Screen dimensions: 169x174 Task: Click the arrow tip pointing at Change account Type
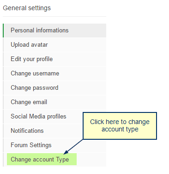pyautogui.click(x=65, y=152)
